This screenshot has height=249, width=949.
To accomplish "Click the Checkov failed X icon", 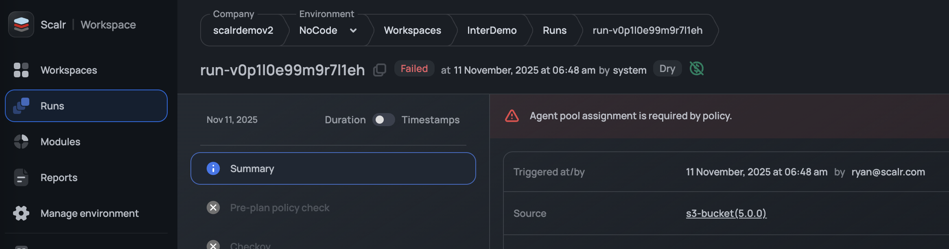I will (x=213, y=245).
